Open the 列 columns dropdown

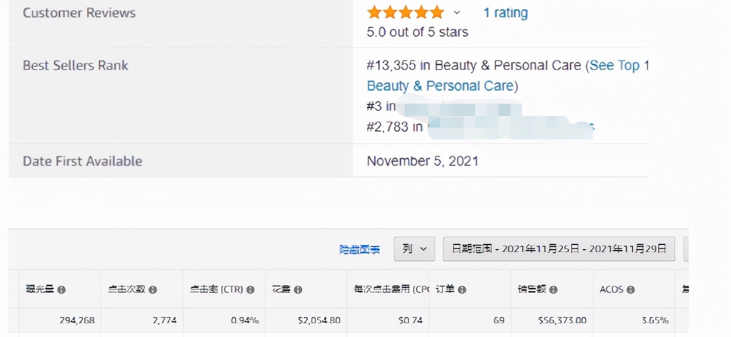coord(415,249)
